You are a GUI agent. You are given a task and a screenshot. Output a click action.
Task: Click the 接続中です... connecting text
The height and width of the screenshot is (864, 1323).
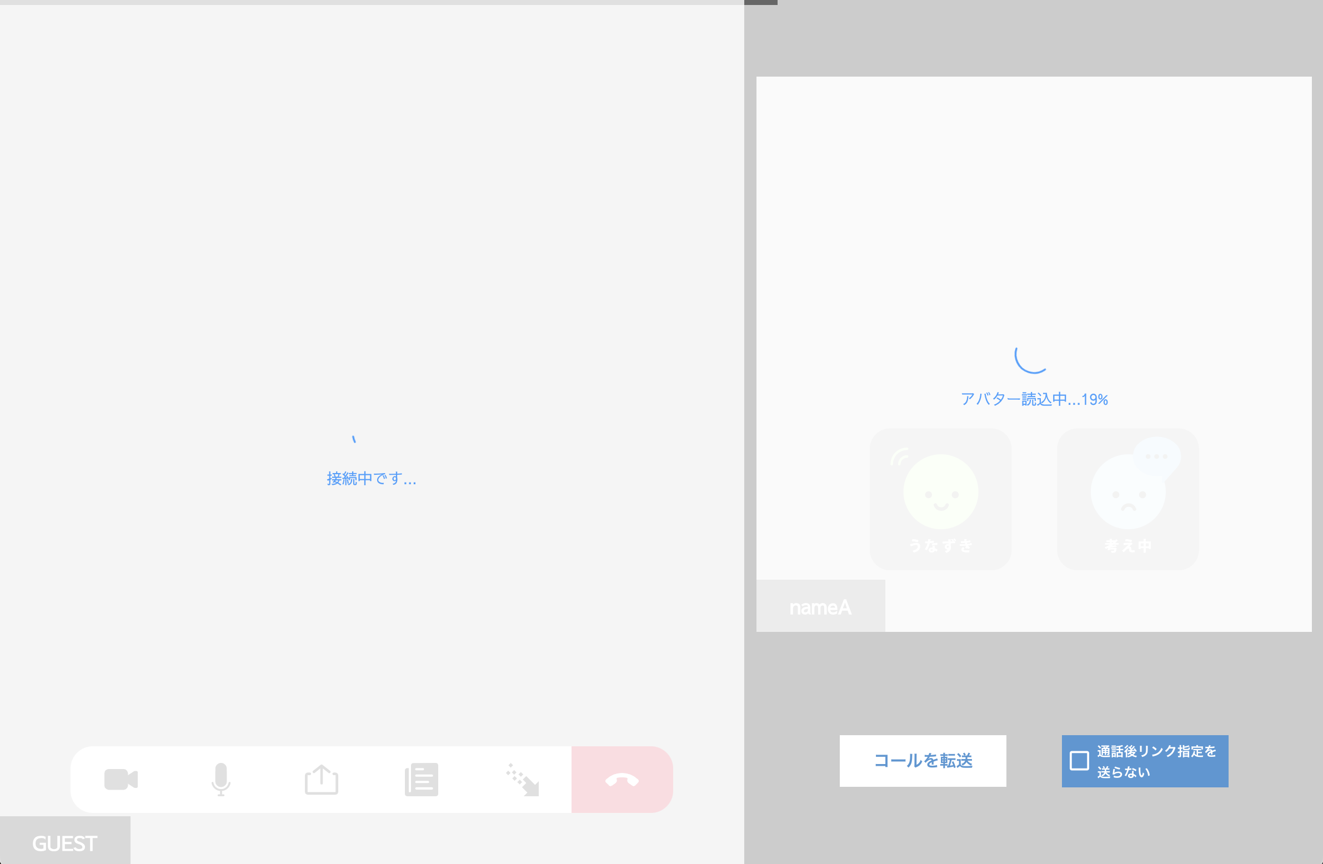pyautogui.click(x=372, y=479)
